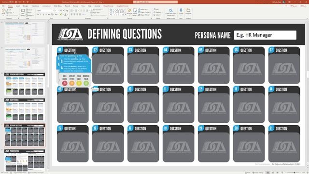Image resolution: width=309 pixels, height=174 pixels.
Task: Click the New Slide button
Action: coord(23,13)
